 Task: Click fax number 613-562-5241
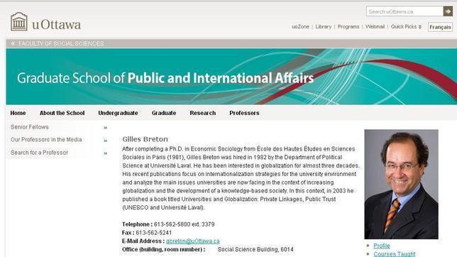[x=153, y=233]
